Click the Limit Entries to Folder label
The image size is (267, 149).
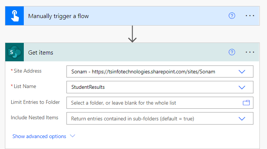pos(35,102)
